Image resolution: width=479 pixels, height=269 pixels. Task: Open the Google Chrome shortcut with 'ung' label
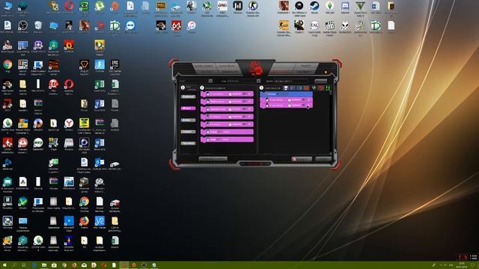click(7, 65)
